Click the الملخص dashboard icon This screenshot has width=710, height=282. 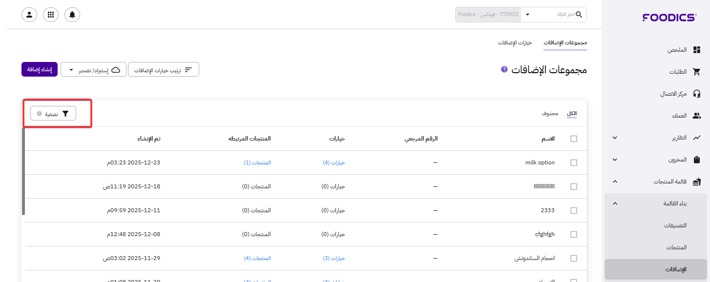point(697,50)
